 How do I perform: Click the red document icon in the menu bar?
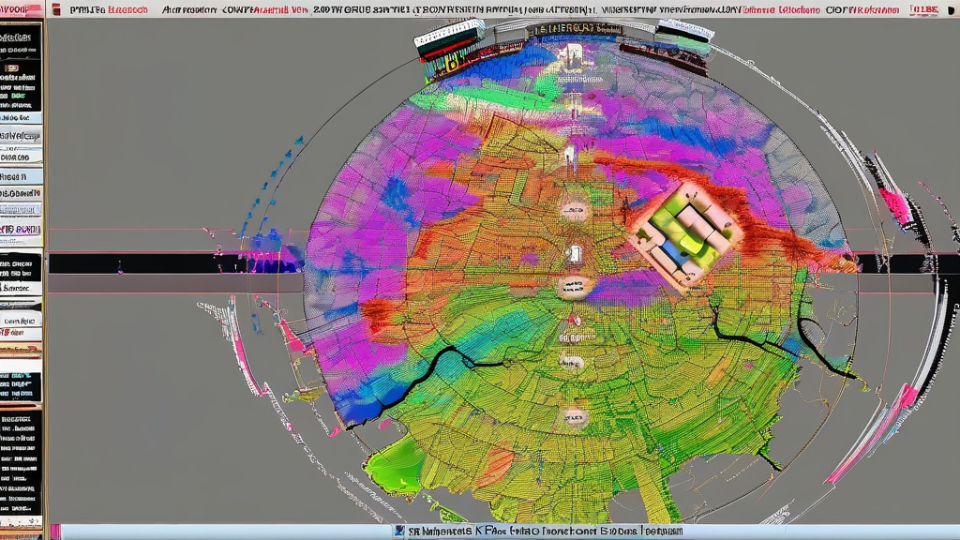click(56, 9)
